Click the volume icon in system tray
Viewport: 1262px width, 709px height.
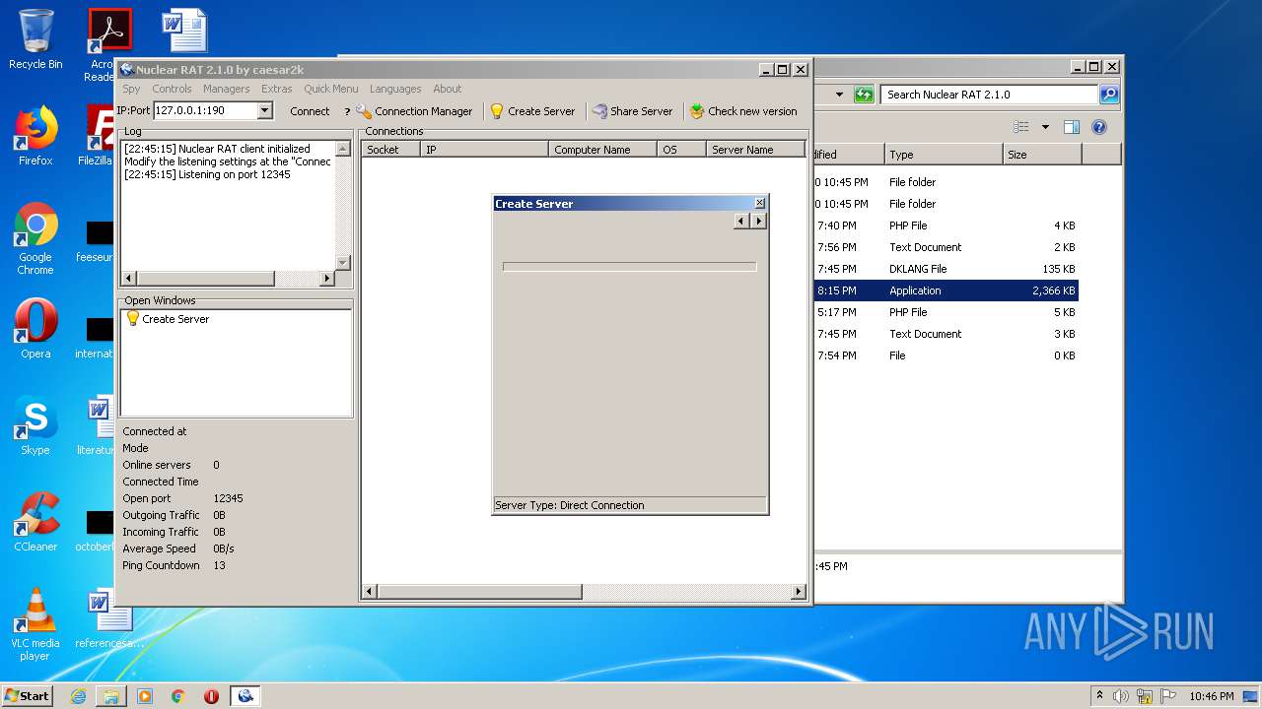[1121, 696]
